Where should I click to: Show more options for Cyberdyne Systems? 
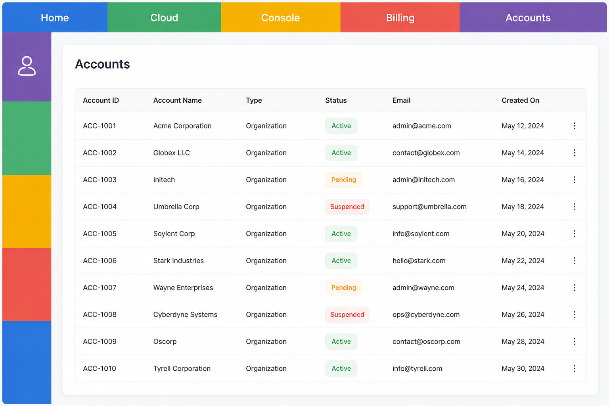pyautogui.click(x=575, y=314)
